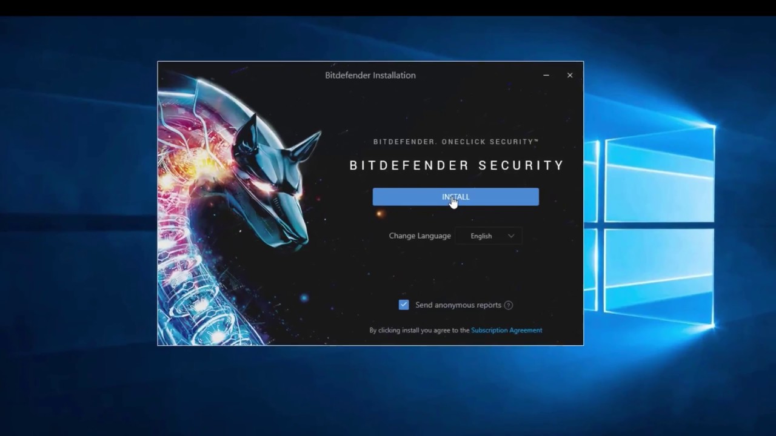Close the Bitdefender Installation window

tap(570, 75)
